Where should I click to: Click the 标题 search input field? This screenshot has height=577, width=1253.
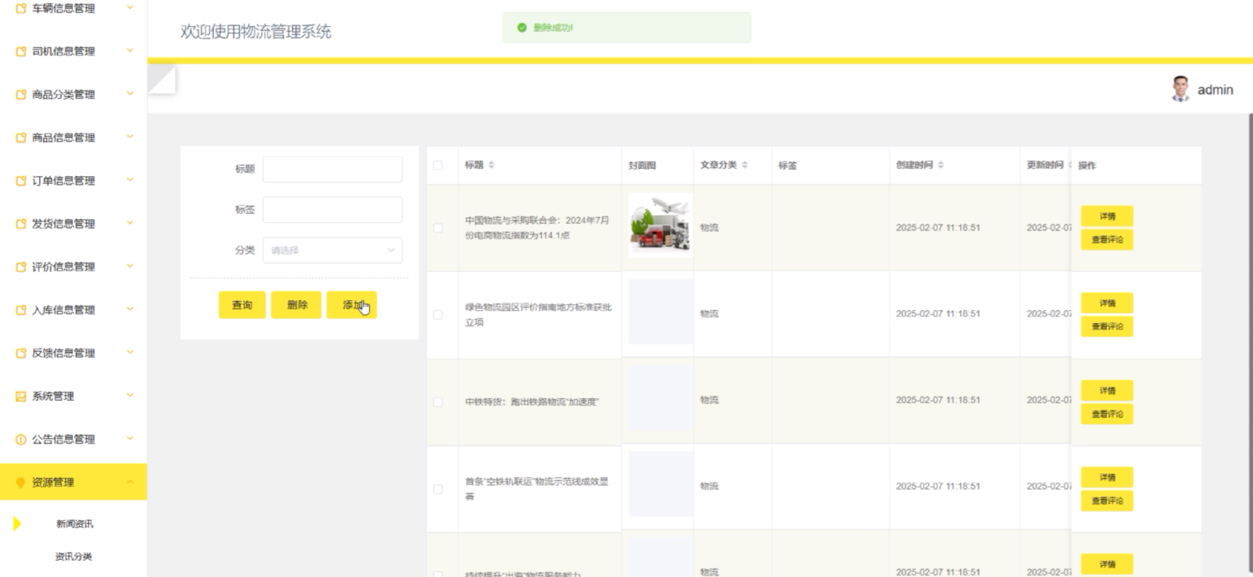(332, 169)
